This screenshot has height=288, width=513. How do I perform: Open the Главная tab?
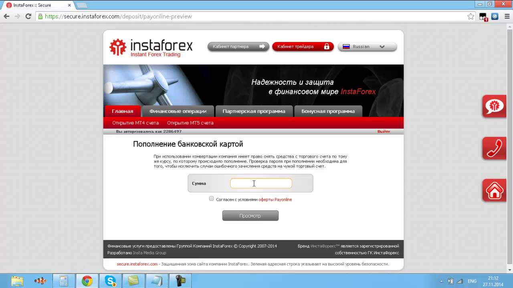pos(122,111)
